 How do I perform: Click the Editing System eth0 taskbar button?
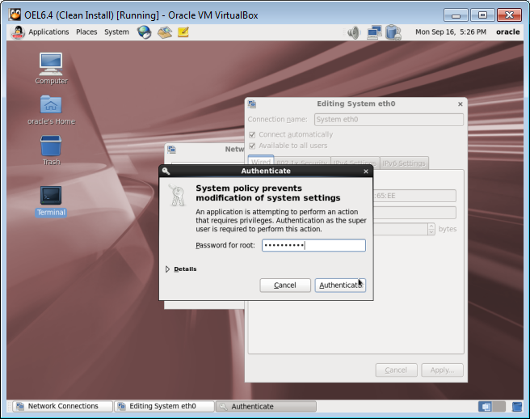[x=164, y=406]
